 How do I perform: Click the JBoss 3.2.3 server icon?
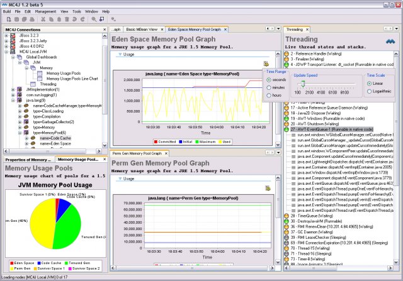[x=13, y=35]
